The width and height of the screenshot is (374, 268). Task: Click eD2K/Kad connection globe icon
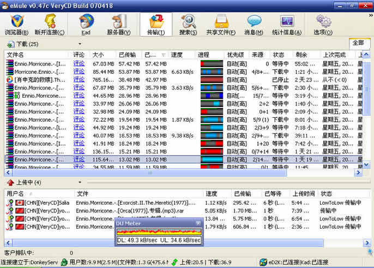click(263, 262)
